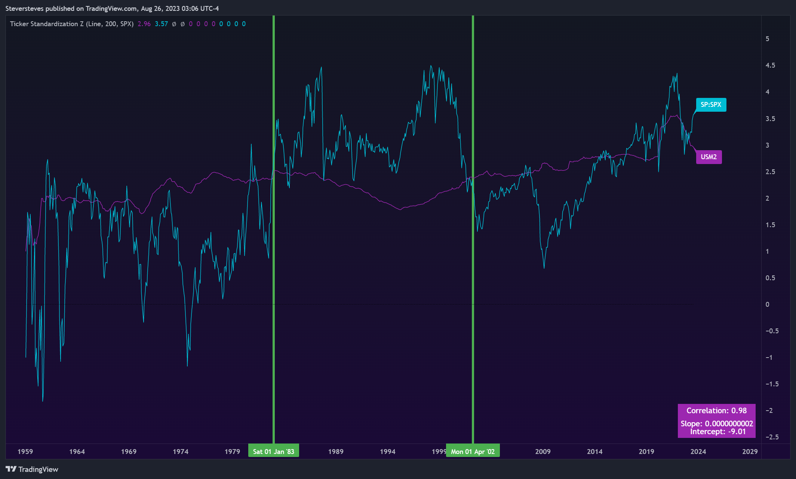Click the 0 level on price scale
The width and height of the screenshot is (796, 479).
(x=767, y=305)
